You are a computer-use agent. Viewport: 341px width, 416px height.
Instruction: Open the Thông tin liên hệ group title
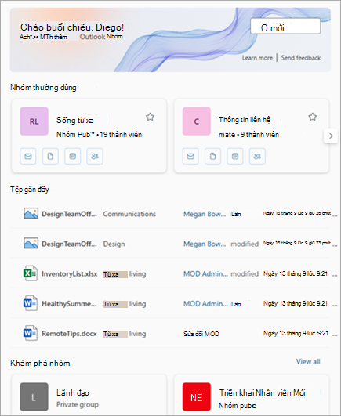point(245,120)
